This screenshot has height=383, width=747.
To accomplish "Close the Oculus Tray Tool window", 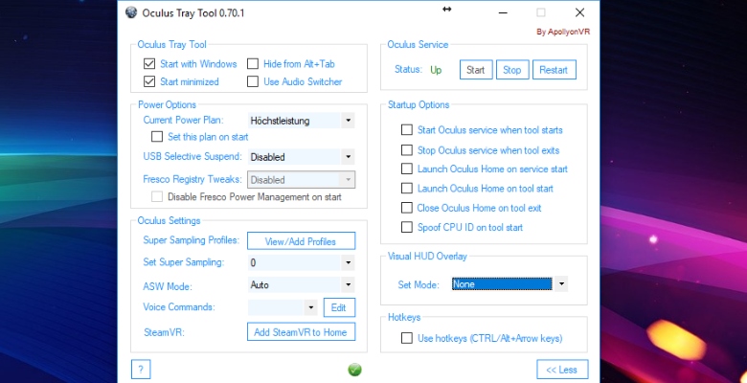I will point(579,12).
